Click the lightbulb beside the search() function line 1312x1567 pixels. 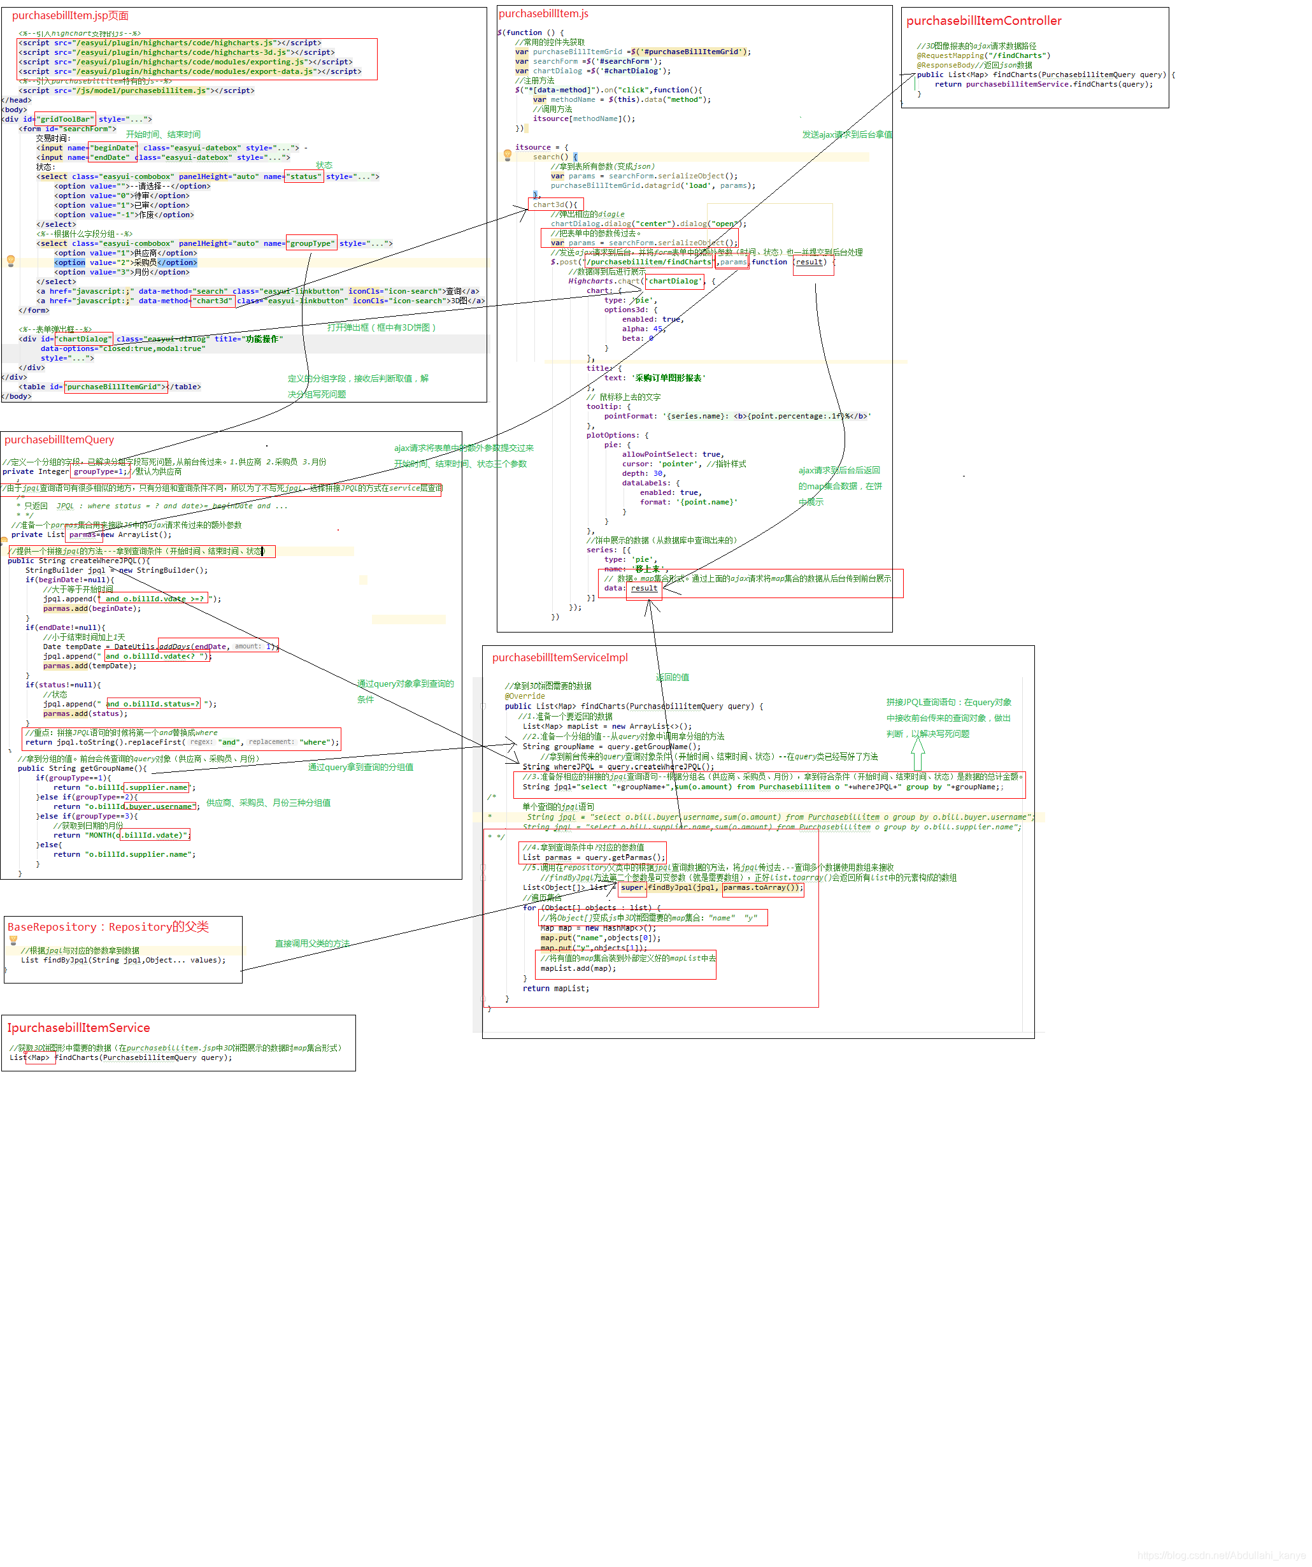507,156
